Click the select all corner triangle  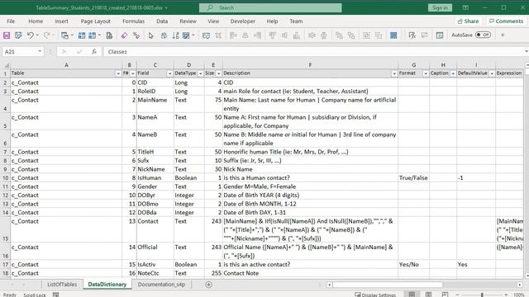[x=6, y=64]
